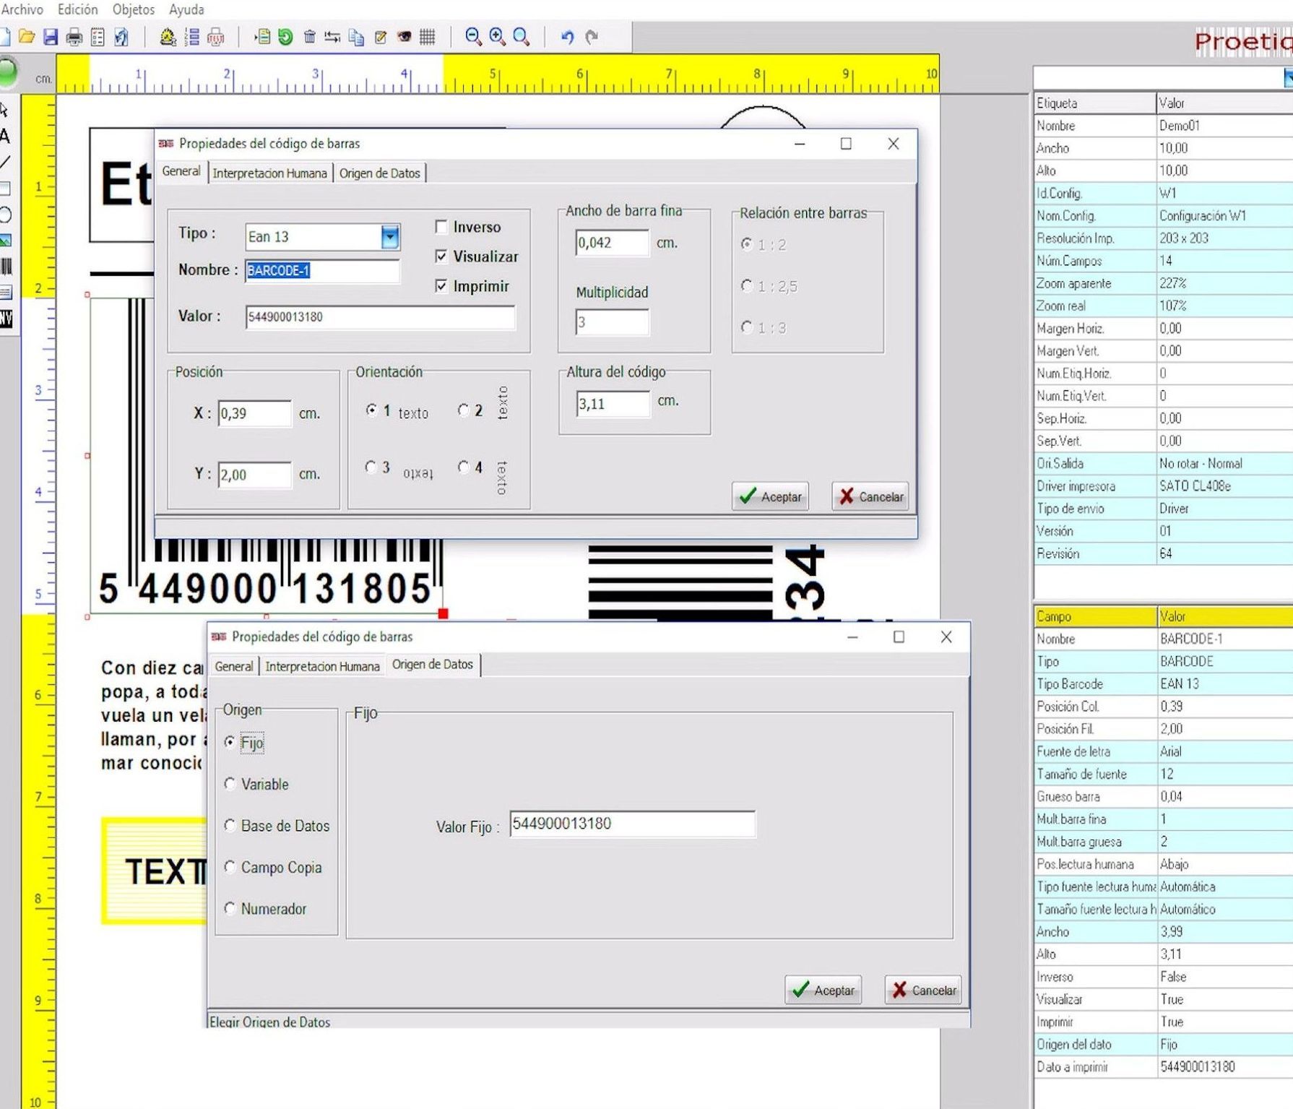Viewport: 1293px width, 1109px height.
Task: Open Origen de Datos tab in upper dialog
Action: [379, 173]
